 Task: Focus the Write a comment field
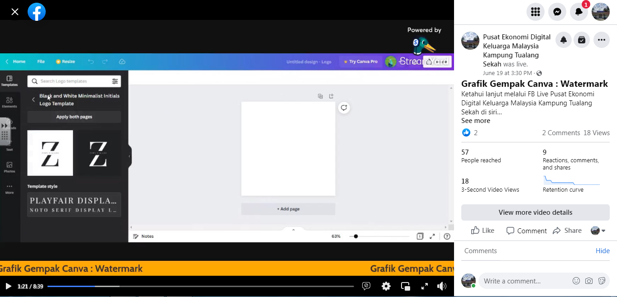(525, 281)
